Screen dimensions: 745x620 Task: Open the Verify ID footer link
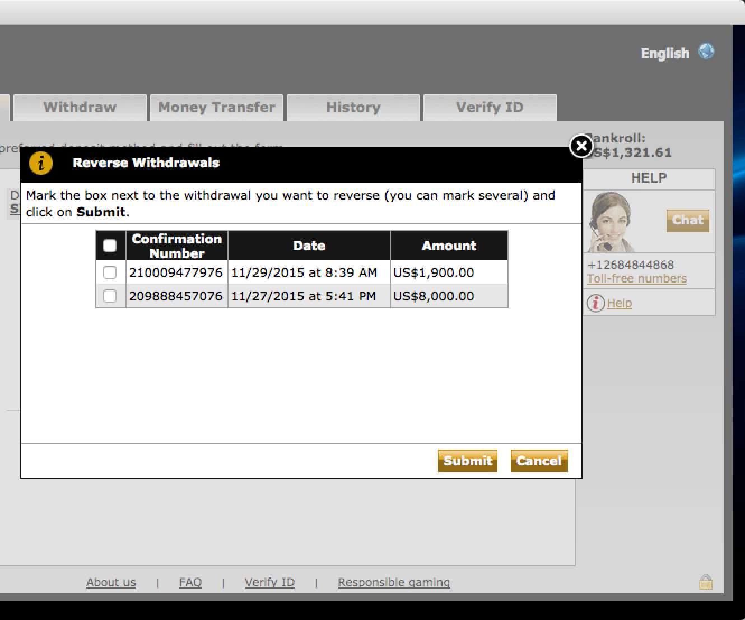269,582
